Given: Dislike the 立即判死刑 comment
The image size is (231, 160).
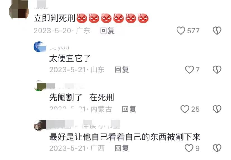Looking at the screenshot, I should coord(217,31).
